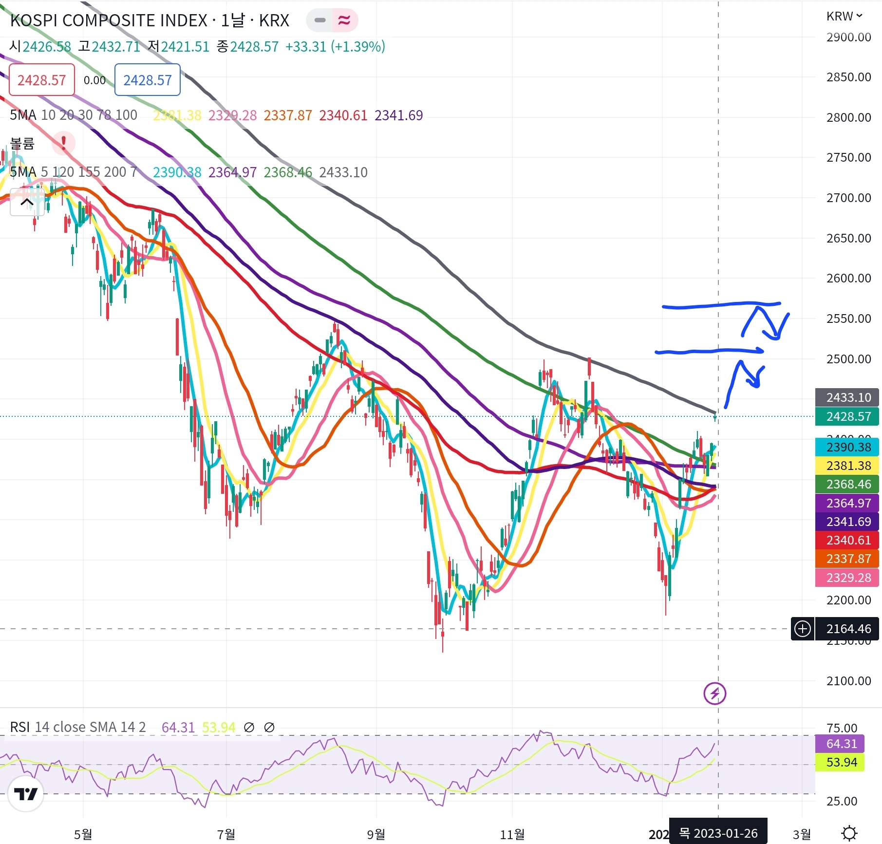Click the red exclamation volume warning icon
This screenshot has height=844, width=882.
64,143
